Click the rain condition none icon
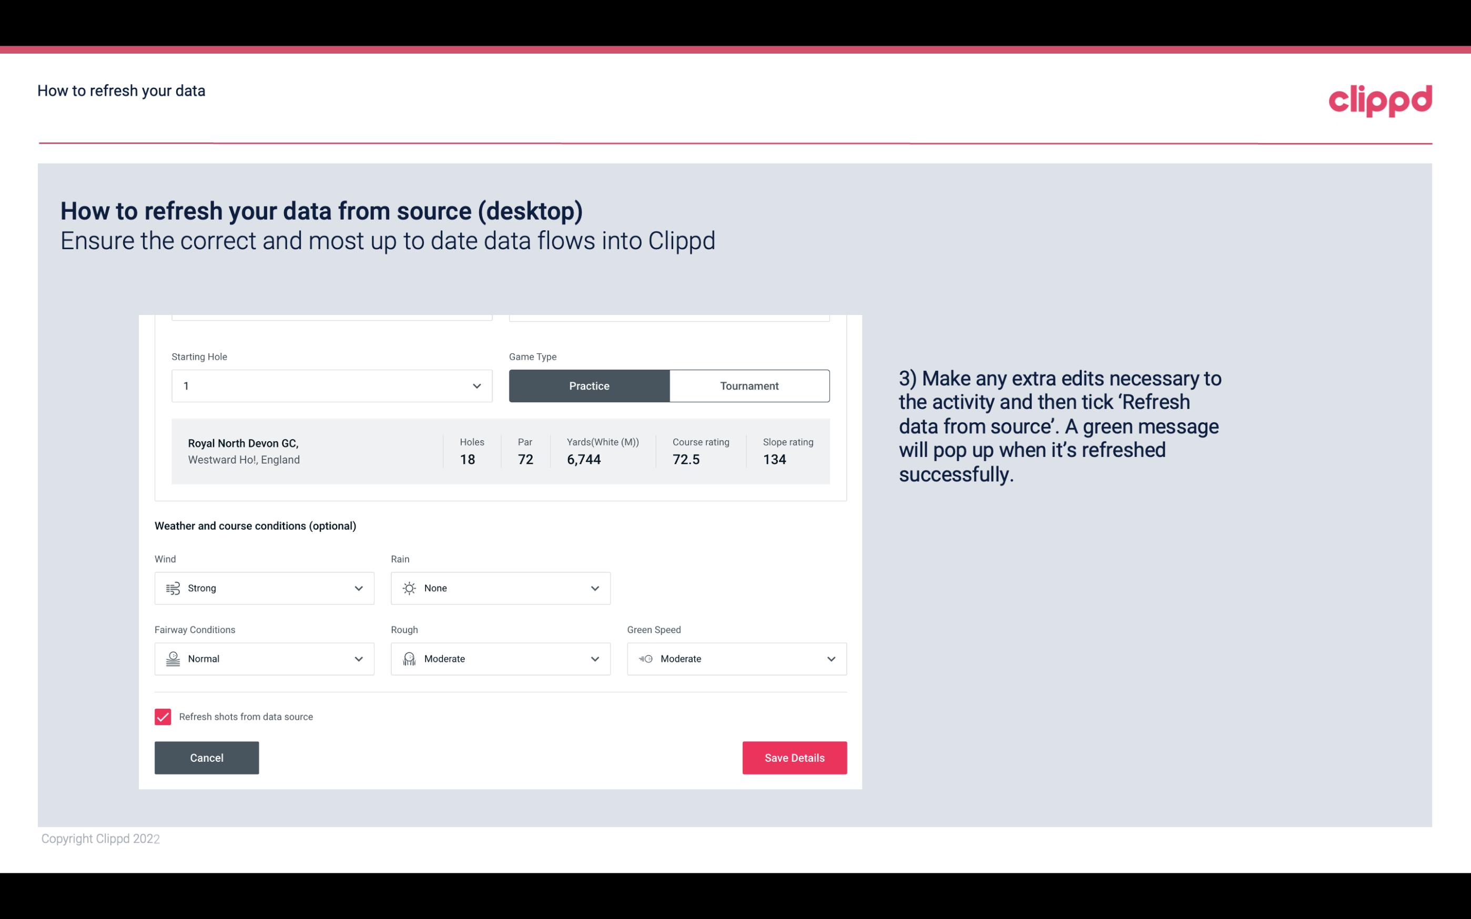Image resolution: width=1471 pixels, height=919 pixels. click(x=409, y=588)
